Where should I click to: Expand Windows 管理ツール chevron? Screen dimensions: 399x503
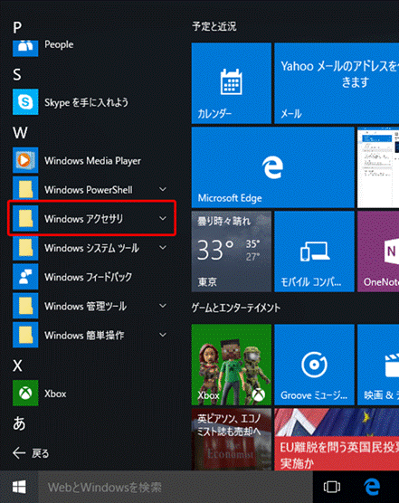(x=163, y=306)
